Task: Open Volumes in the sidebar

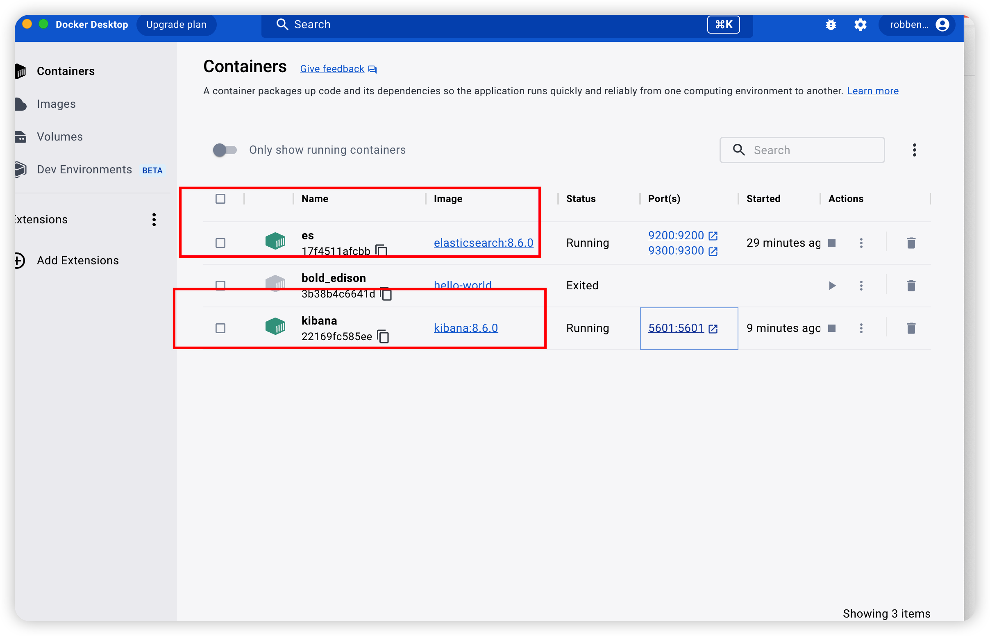Action: point(59,137)
